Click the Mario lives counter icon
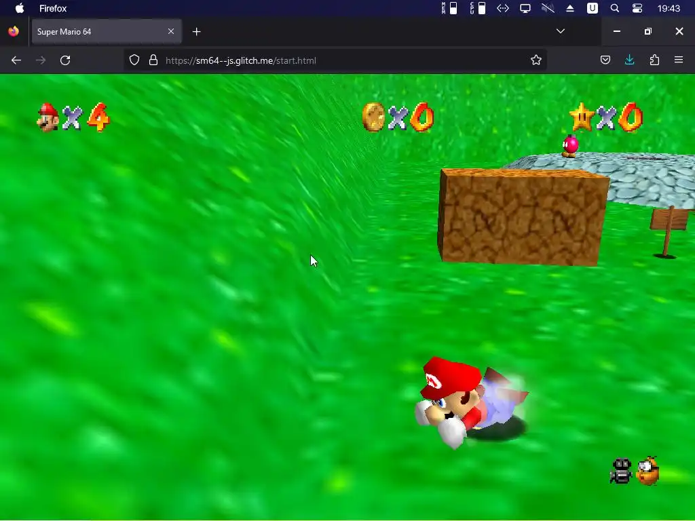695x521 pixels. pos(48,117)
